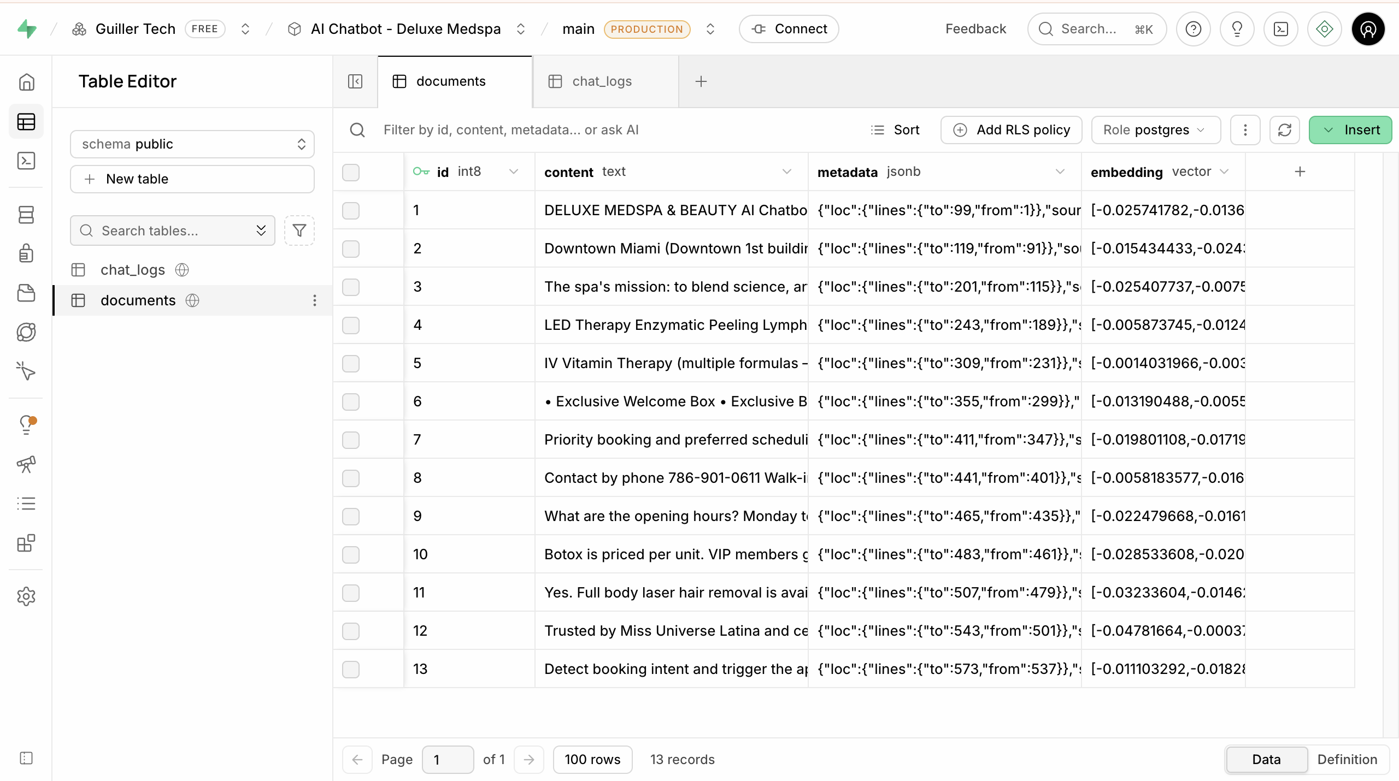Select checkbox for row id 13
Screen dimensions: 1399x781
click(x=351, y=670)
